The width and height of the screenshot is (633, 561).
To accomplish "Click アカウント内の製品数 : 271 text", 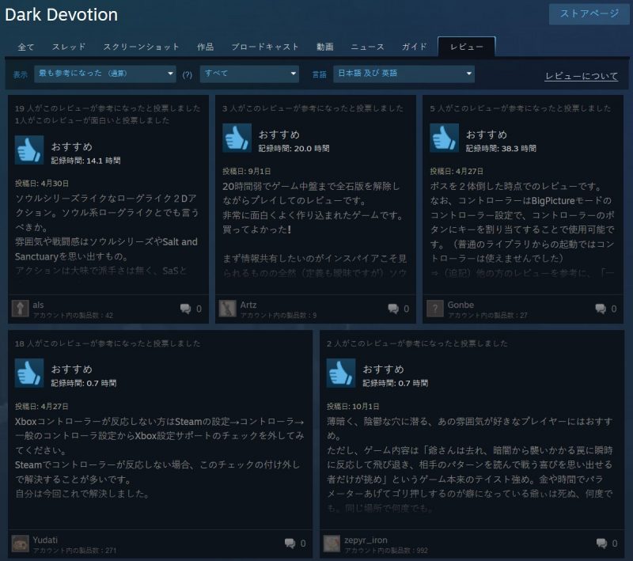I will coord(74,551).
